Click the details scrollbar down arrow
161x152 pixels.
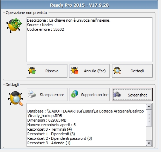(x=149, y=143)
